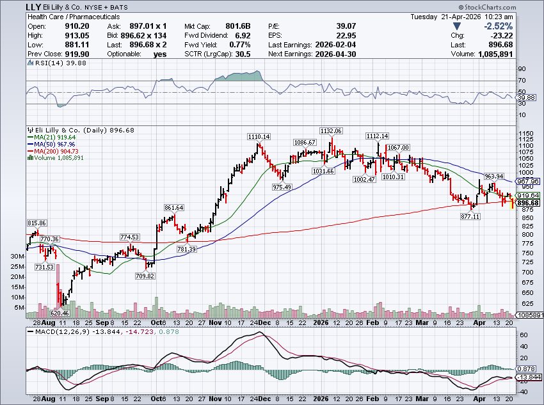Click the 781.39 price label
Viewport: 544px width, 405px height.
point(187,249)
